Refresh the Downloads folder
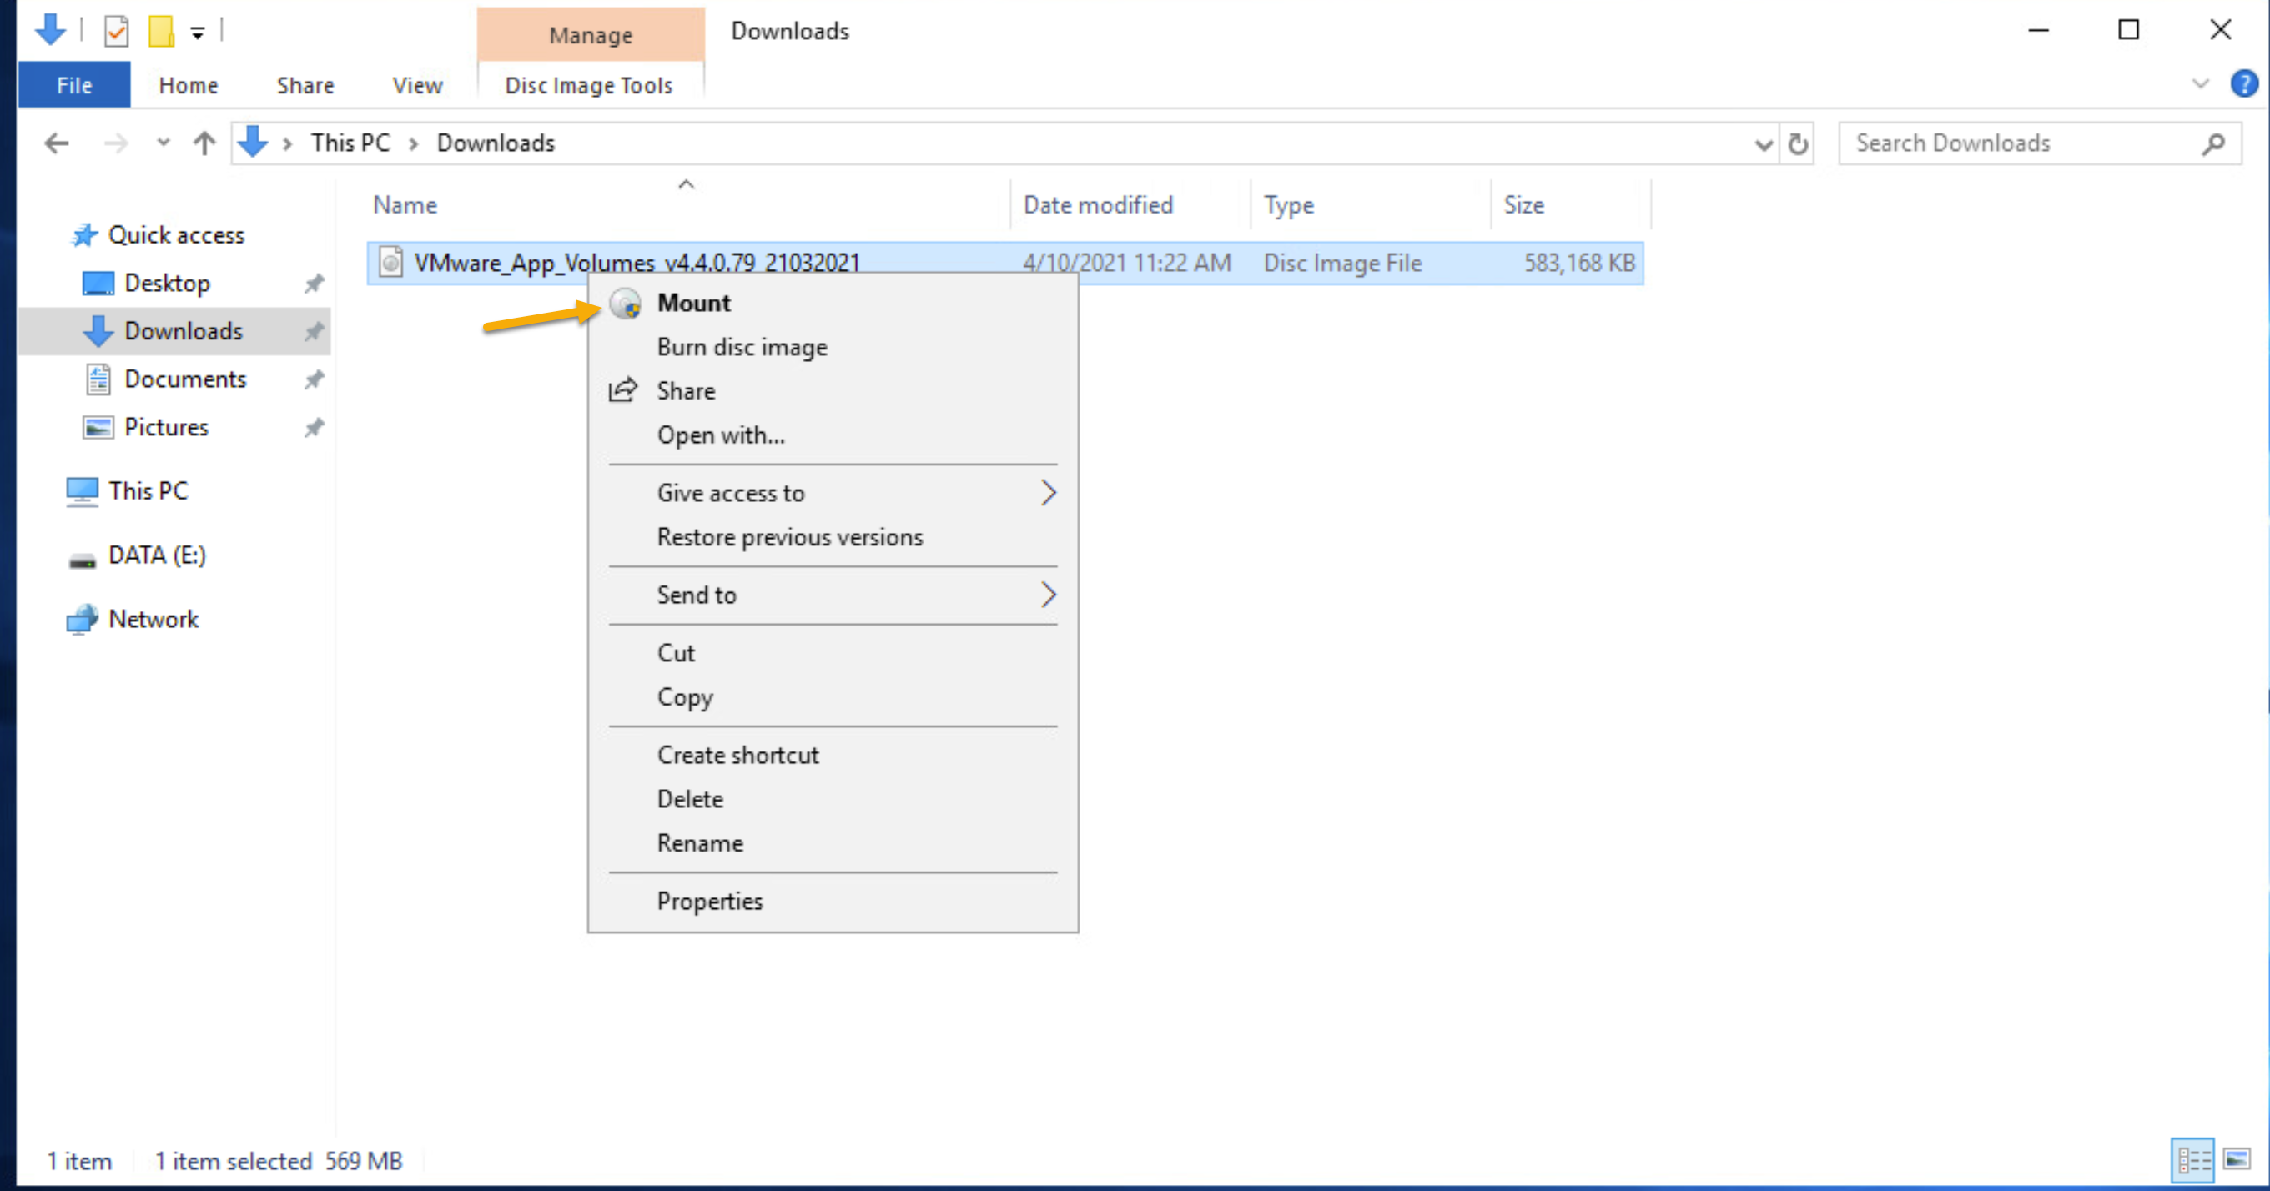The height and width of the screenshot is (1191, 2270). click(1798, 143)
